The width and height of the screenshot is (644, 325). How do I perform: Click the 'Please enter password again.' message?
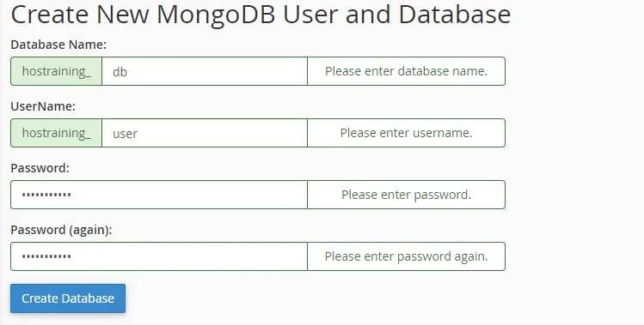[406, 256]
